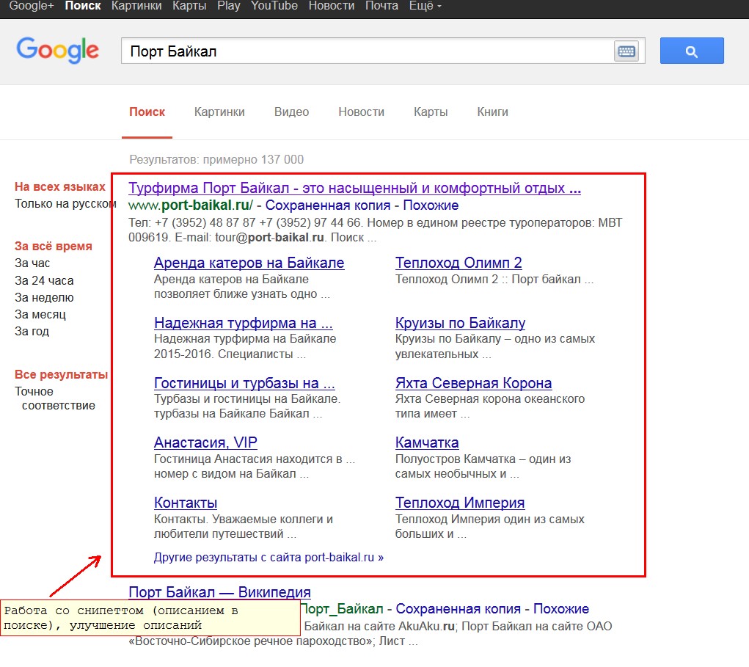Open the Книги results tab
Screen dimensions: 749x667
pos(492,112)
